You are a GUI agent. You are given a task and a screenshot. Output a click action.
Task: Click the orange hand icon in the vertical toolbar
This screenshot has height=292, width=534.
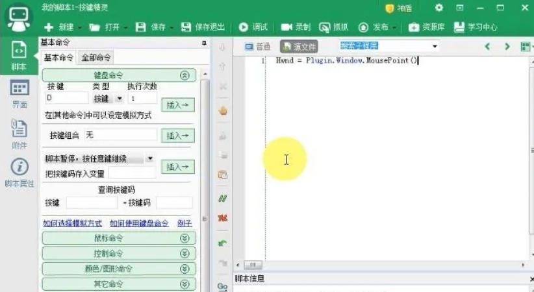pyautogui.click(x=223, y=110)
